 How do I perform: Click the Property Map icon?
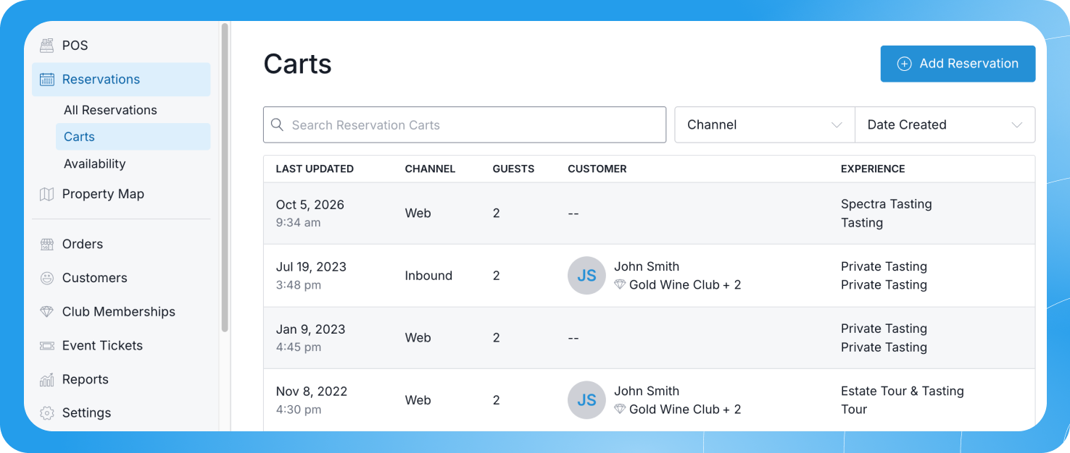click(x=47, y=194)
